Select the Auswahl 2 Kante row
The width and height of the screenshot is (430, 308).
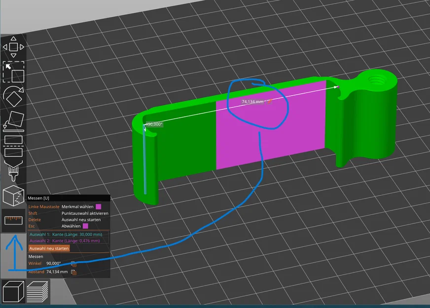coord(65,241)
